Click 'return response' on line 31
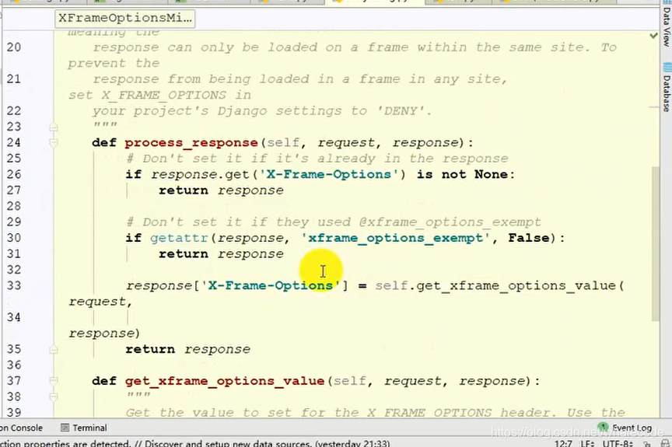 221,254
